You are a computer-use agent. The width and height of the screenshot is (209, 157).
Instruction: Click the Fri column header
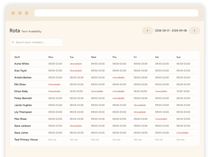tap(135, 57)
